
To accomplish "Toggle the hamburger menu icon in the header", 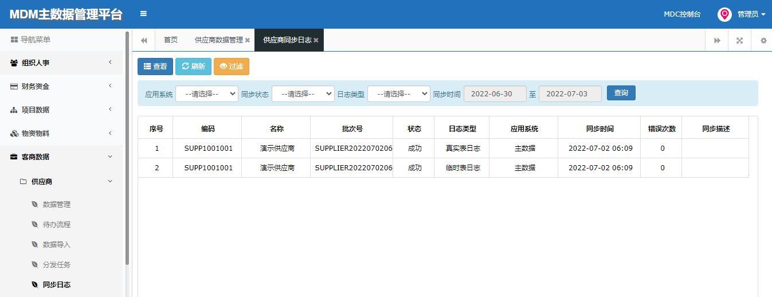I will pyautogui.click(x=143, y=14).
